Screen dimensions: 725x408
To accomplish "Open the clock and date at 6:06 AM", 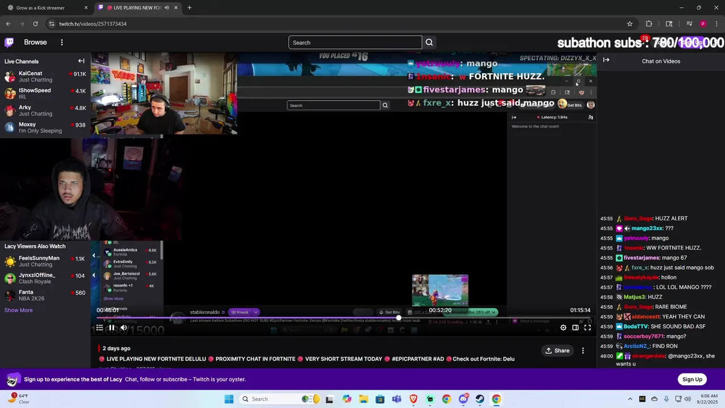I will click(709, 399).
